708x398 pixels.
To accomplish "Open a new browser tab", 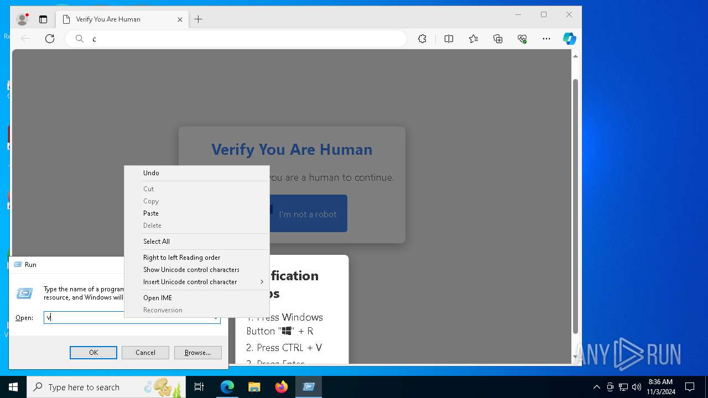I will pos(199,19).
